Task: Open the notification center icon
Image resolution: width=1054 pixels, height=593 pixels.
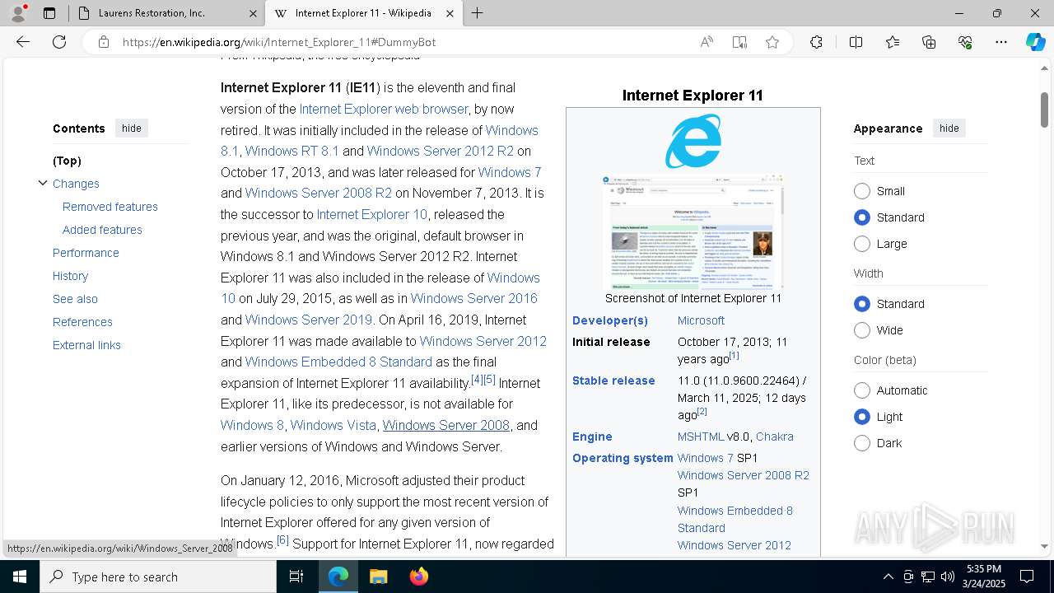Action: (1027, 577)
